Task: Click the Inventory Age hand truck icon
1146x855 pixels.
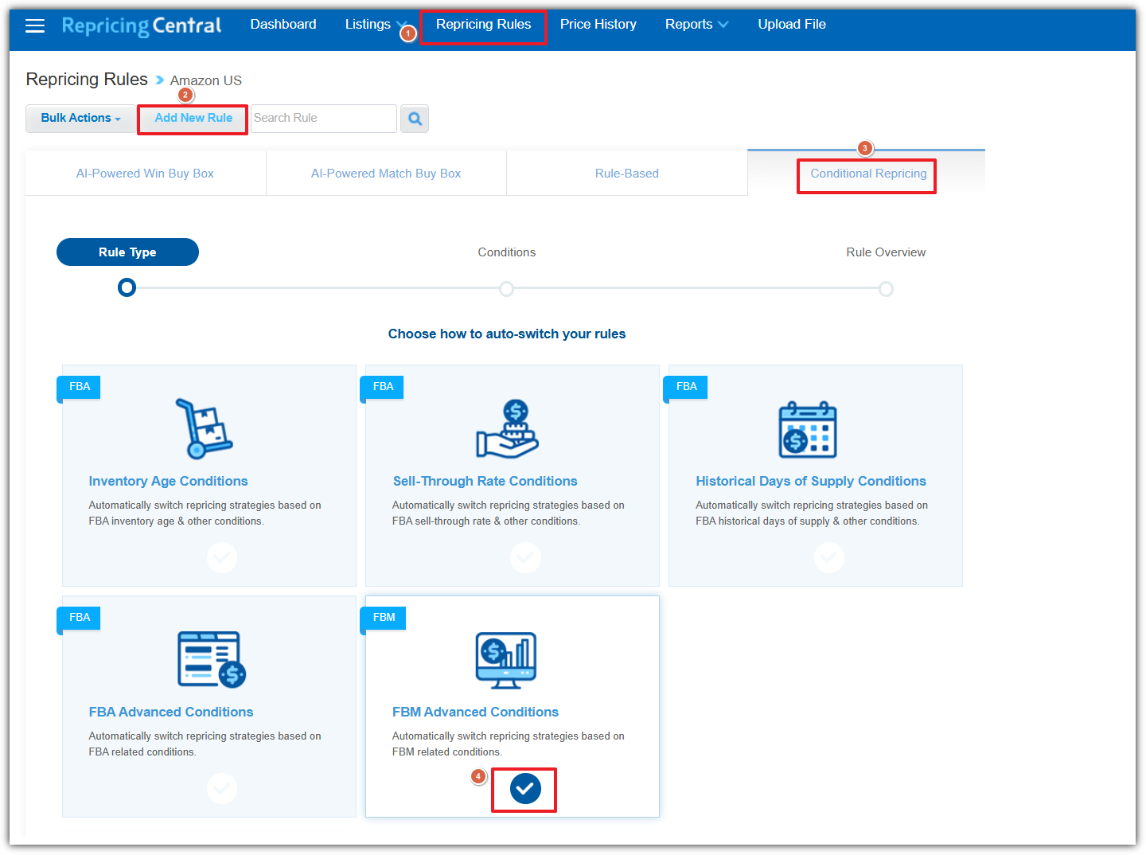Action: [x=204, y=428]
